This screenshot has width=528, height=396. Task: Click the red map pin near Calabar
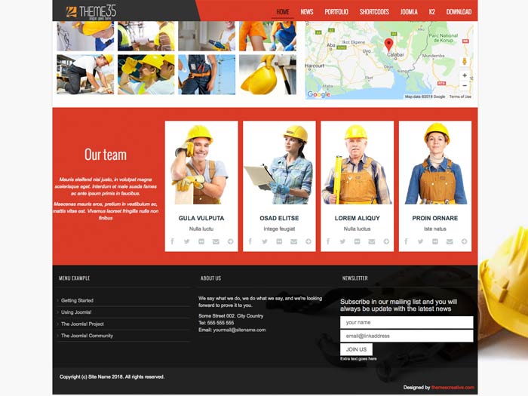pos(389,44)
